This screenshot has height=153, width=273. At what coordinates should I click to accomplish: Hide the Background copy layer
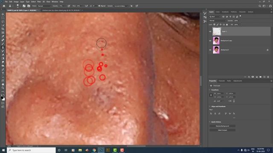(210, 41)
